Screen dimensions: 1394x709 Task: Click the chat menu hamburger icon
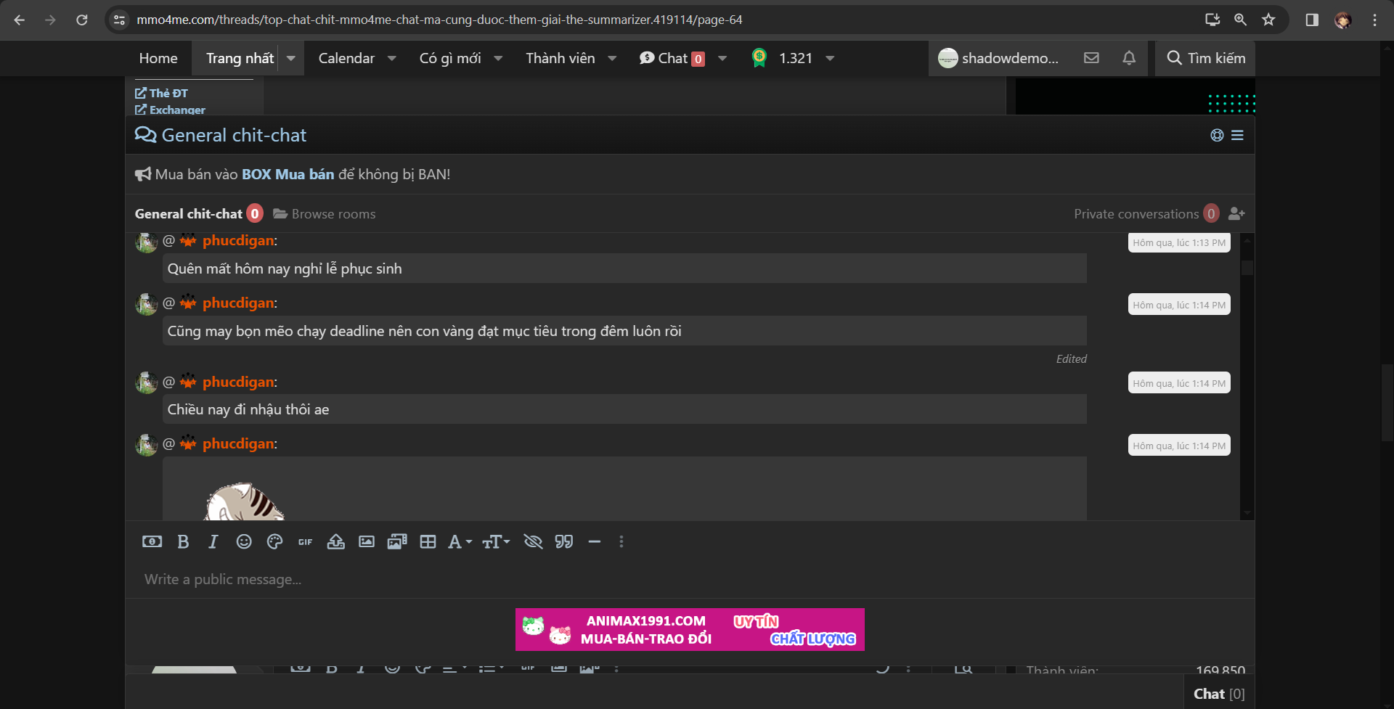(x=1237, y=136)
